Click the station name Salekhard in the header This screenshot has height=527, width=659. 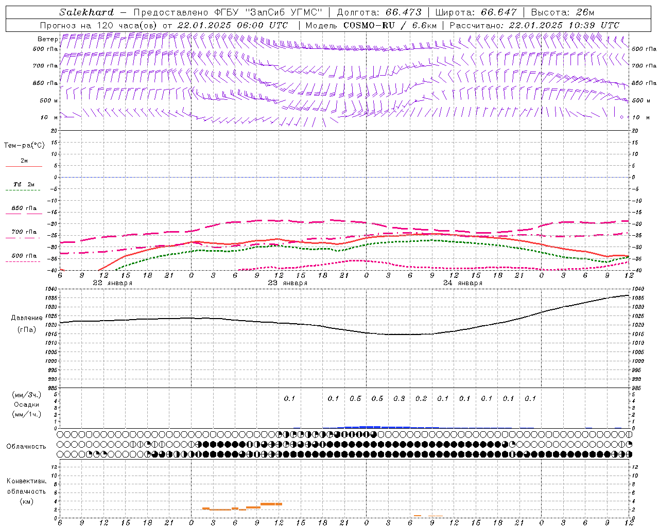pyautogui.click(x=86, y=12)
